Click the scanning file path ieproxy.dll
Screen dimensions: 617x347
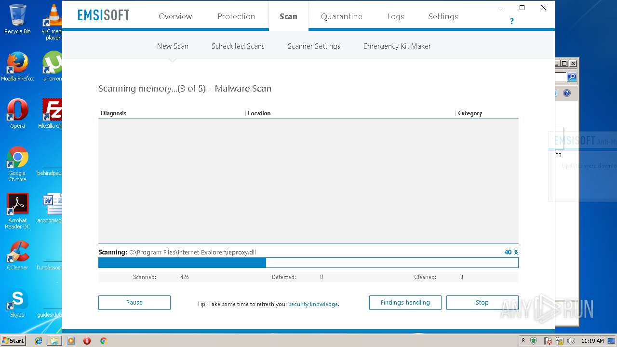[192, 252]
